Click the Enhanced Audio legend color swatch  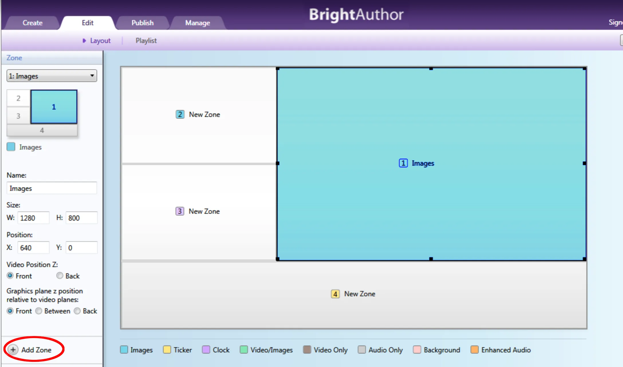475,350
